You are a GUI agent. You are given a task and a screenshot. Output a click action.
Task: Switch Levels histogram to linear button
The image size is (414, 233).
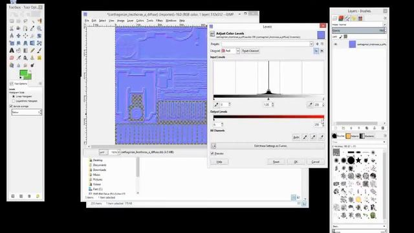[x=316, y=50]
